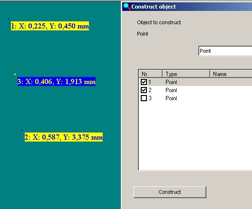252x209 pixels.
Task: Select the highlighted label of point 3
Action: click(x=57, y=82)
